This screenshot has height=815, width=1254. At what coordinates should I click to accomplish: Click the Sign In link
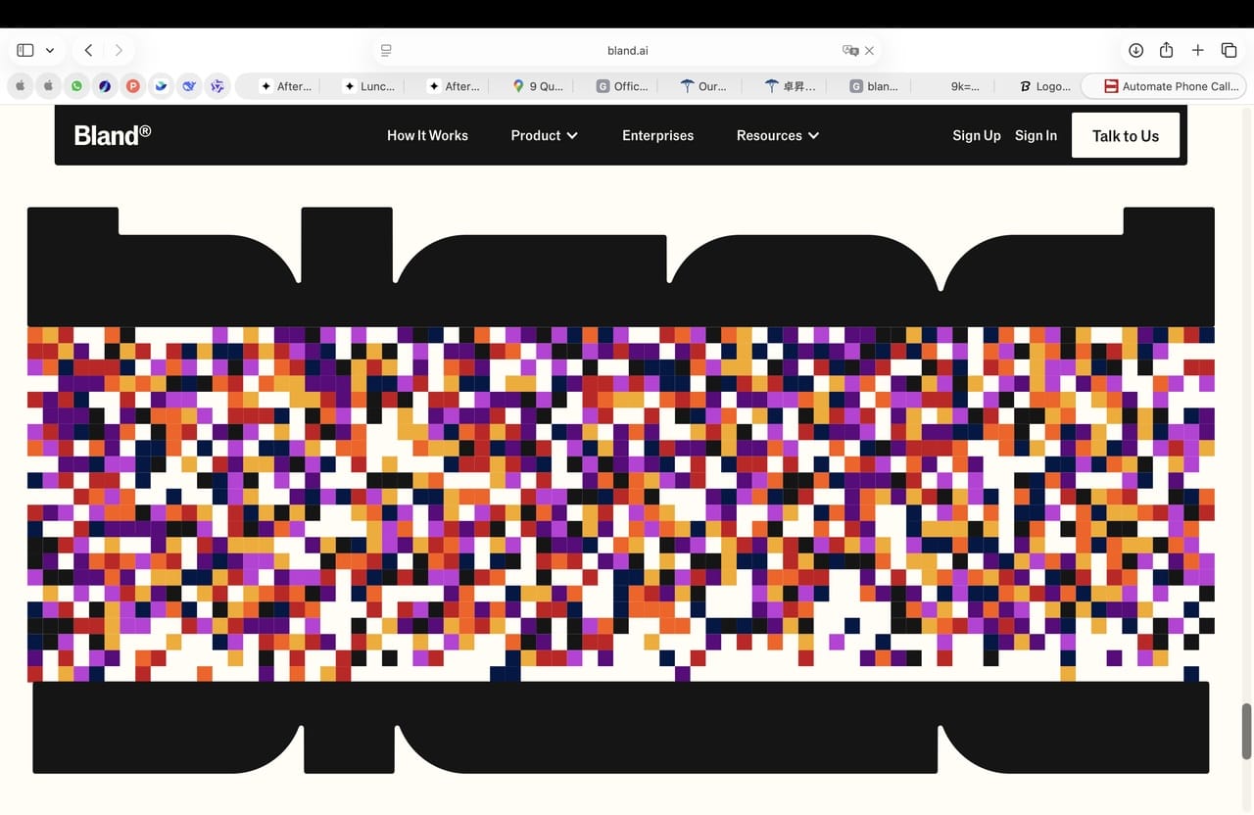pos(1036,135)
